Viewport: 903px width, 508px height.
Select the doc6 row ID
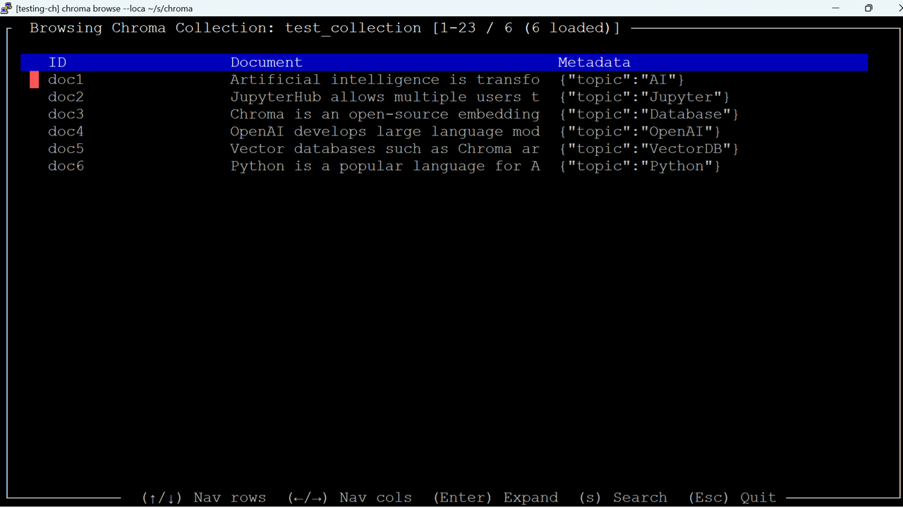tap(66, 166)
